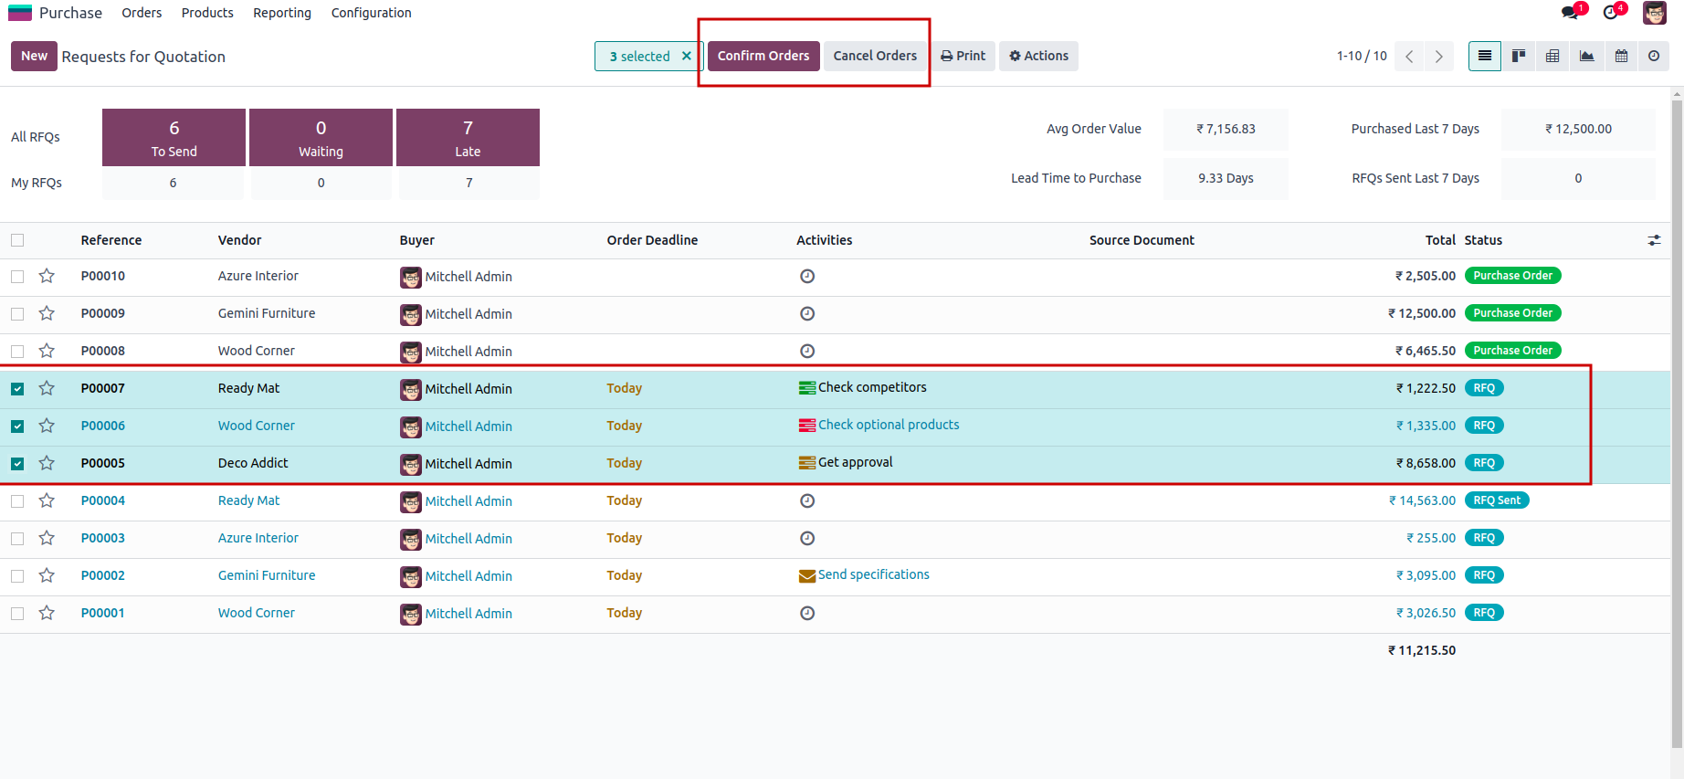Open the Products menu
Image resolution: width=1684 pixels, height=779 pixels.
[207, 13]
